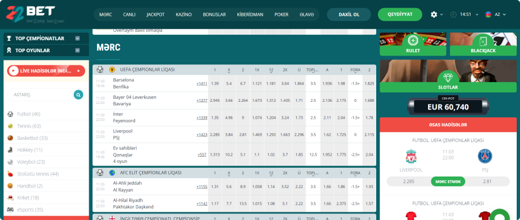The height and width of the screenshot is (220, 520).
Task: Click the ribbon icon in Top Oyunlar
Action: coord(9,51)
